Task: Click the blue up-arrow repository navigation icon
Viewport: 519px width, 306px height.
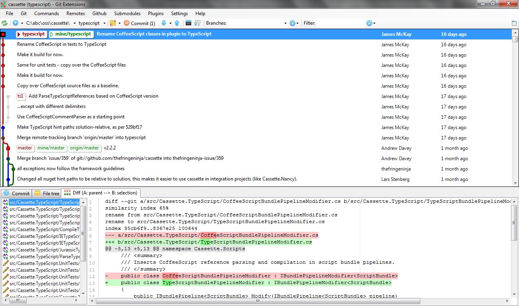Action: click(16, 23)
